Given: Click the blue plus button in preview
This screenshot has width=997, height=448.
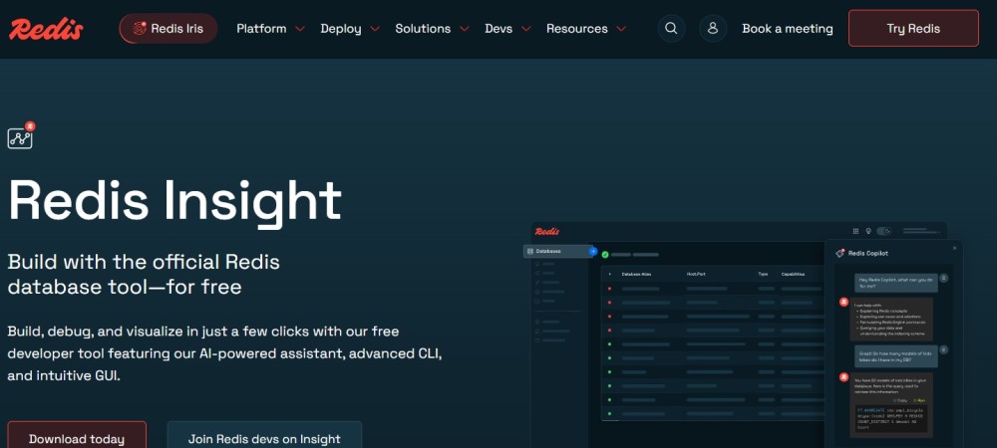Looking at the screenshot, I should [593, 251].
